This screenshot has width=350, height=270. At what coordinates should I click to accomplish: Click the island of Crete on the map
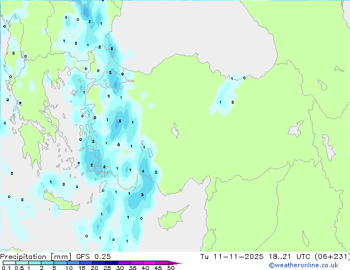tap(61, 202)
